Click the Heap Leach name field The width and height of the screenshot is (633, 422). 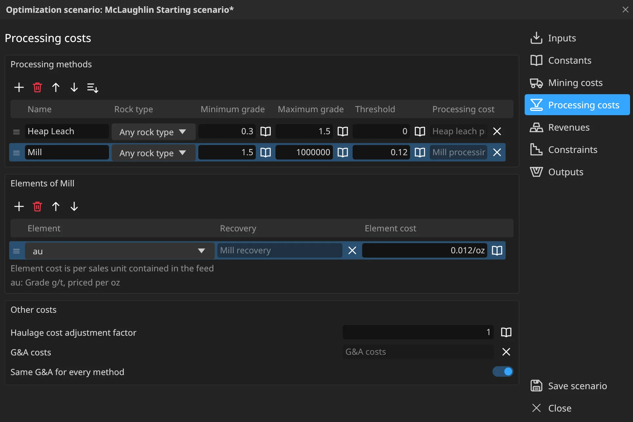click(67, 131)
